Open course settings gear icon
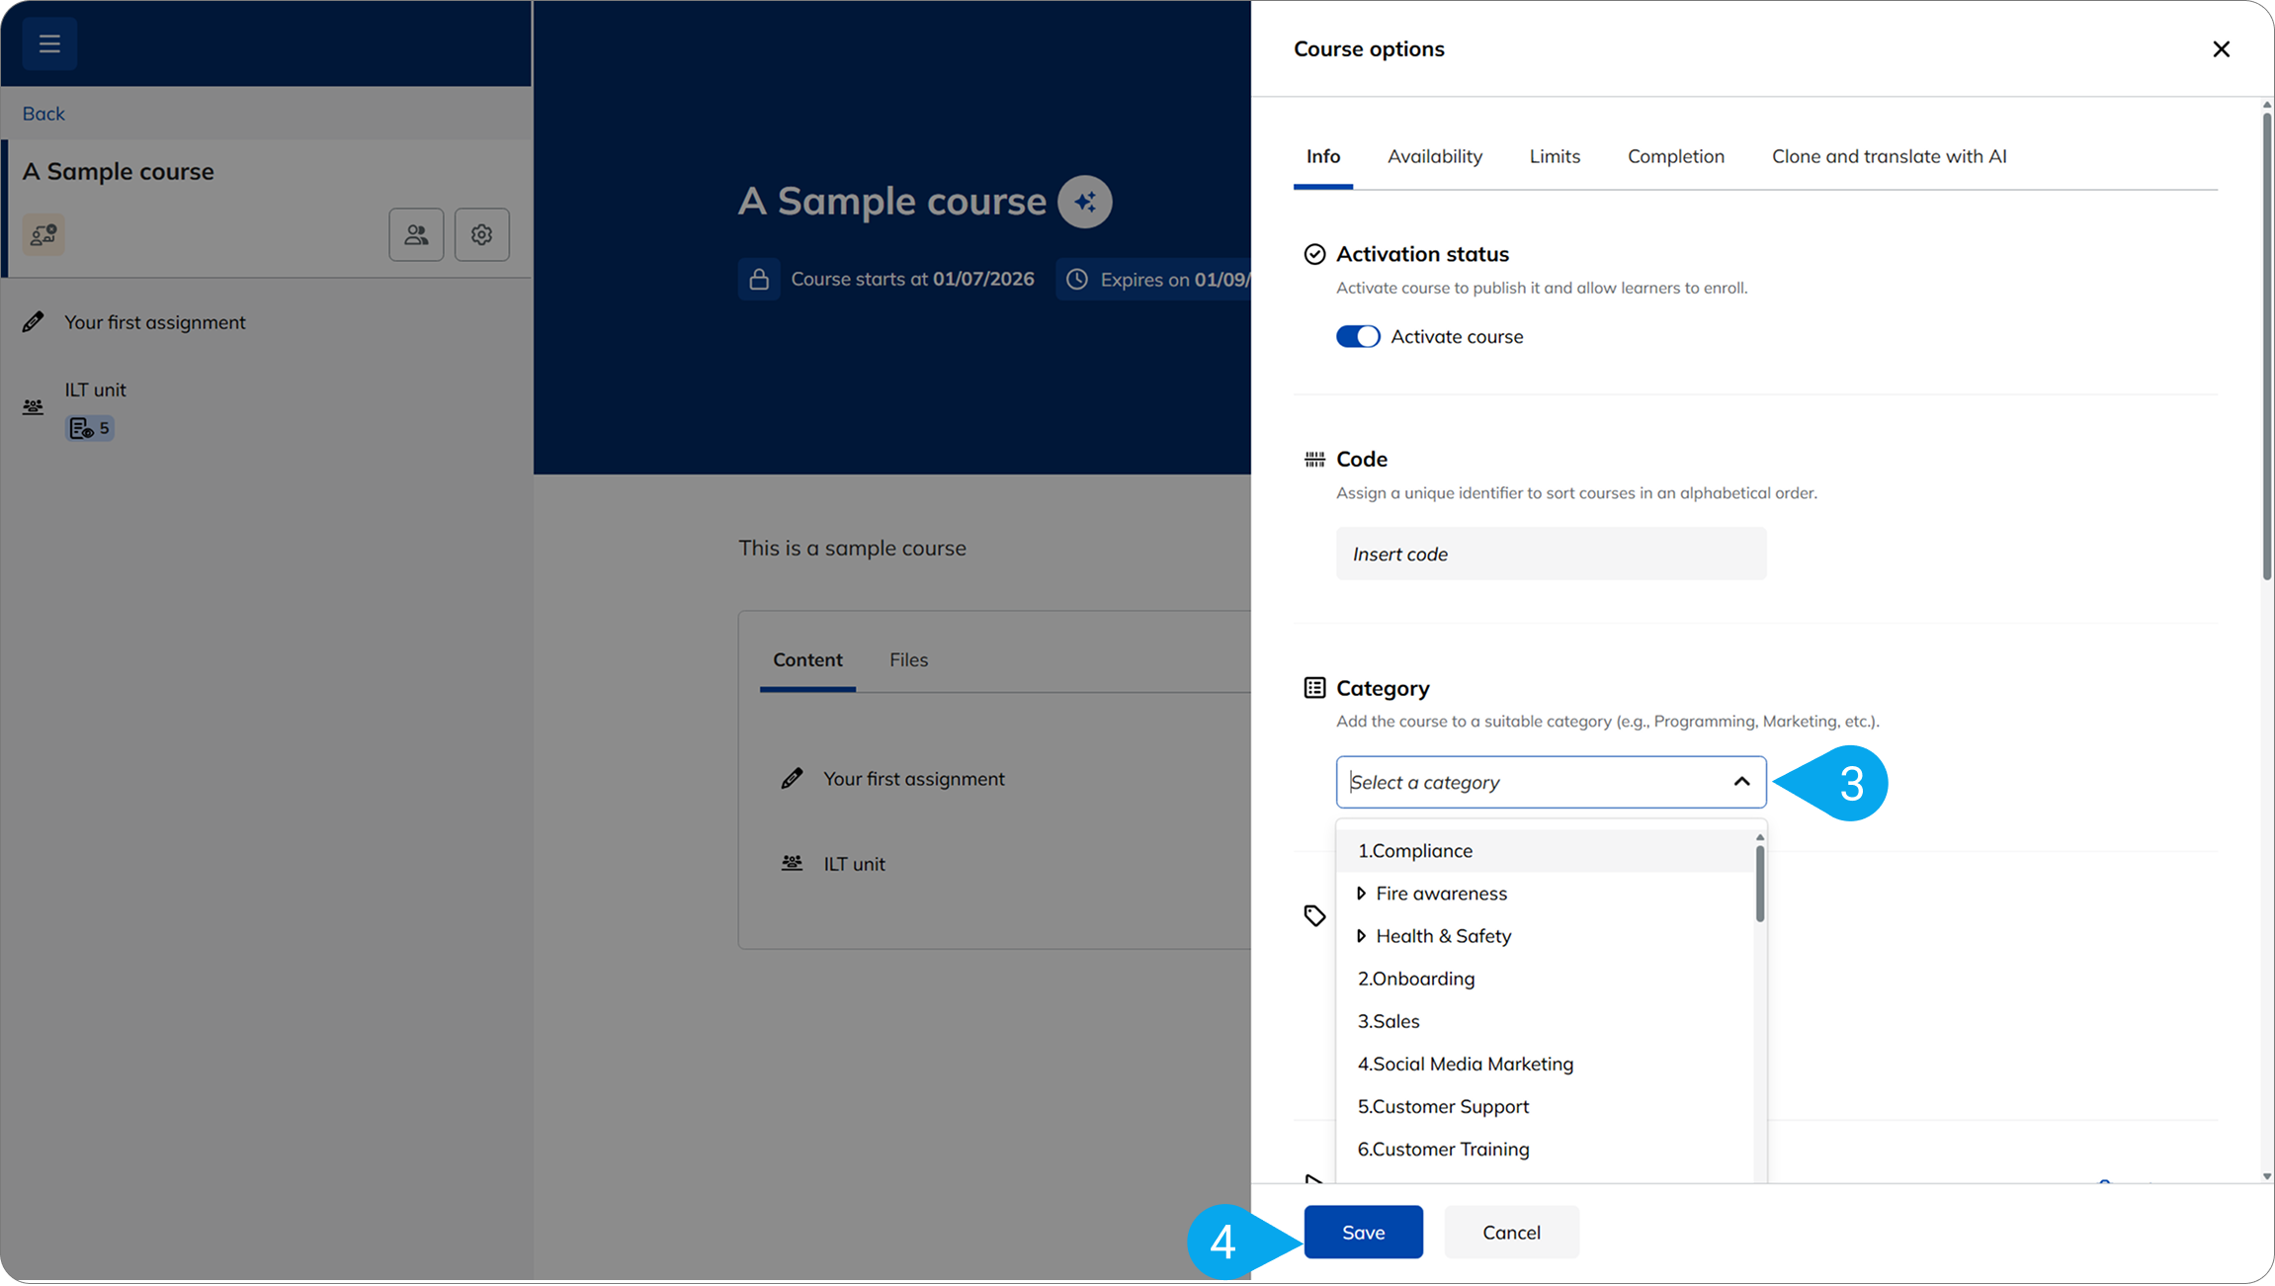 tap(481, 234)
